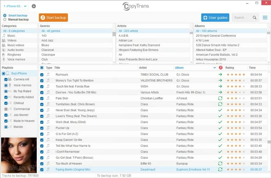271x178 pixels.
Task: Click the iTunes status column header icon
Action: point(220,68)
